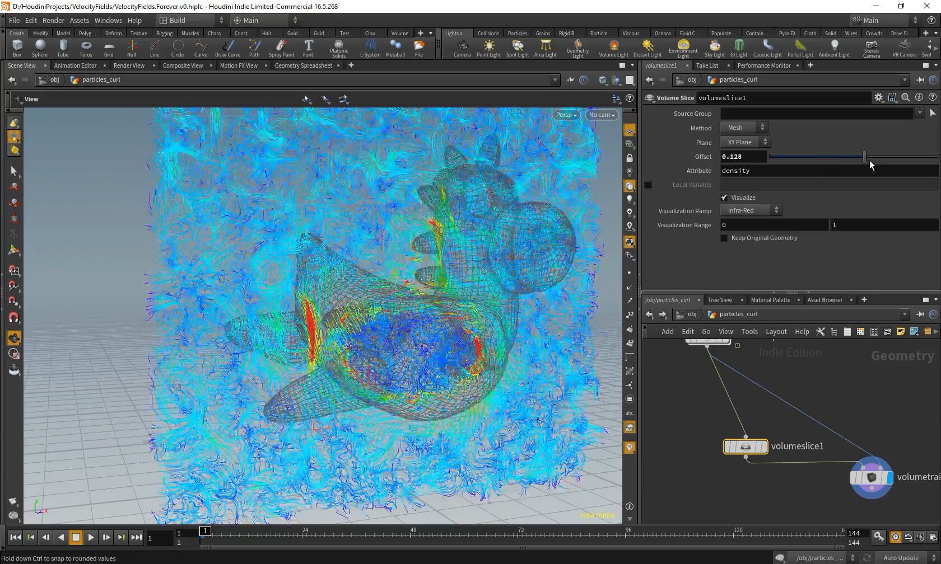Open the parameter gear settings menu

coord(878,97)
